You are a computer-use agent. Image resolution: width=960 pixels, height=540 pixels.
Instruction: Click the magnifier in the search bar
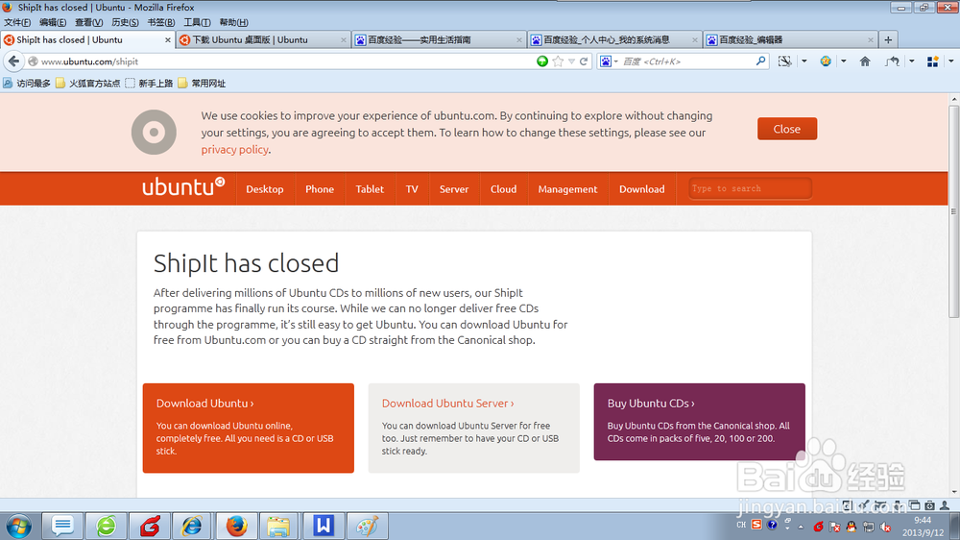(x=760, y=61)
